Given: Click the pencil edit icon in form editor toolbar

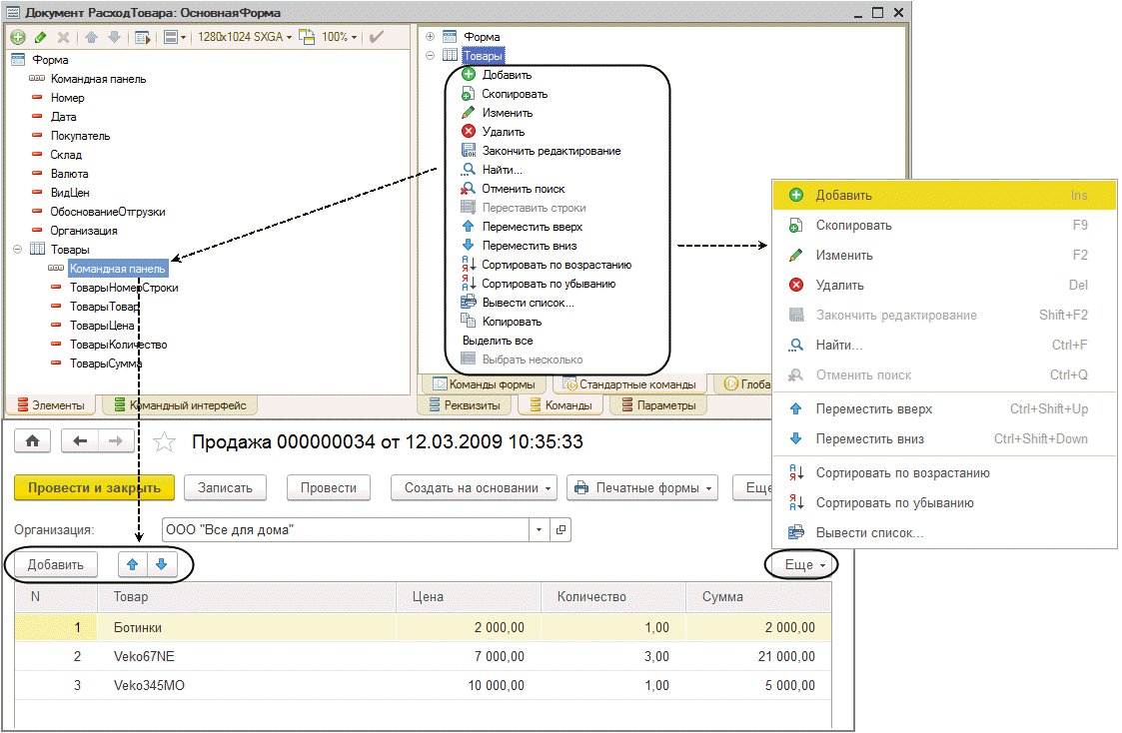Looking at the screenshot, I should (41, 37).
